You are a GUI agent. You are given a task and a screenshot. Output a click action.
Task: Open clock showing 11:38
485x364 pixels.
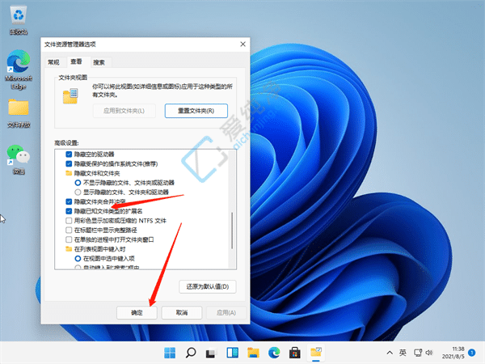pyautogui.click(x=453, y=353)
